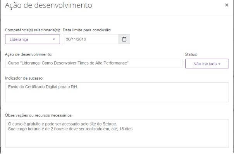
Task: Click the 'Ação de desenvolvimento' dialog title
Action: [x=48, y=5]
